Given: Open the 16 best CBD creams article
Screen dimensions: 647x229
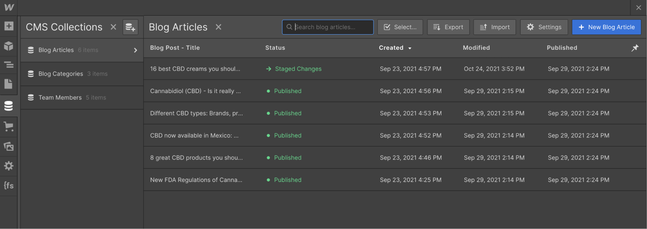Looking at the screenshot, I should [x=195, y=69].
